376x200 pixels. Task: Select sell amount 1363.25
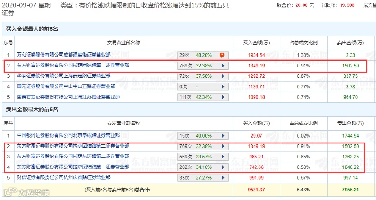(x=351, y=157)
